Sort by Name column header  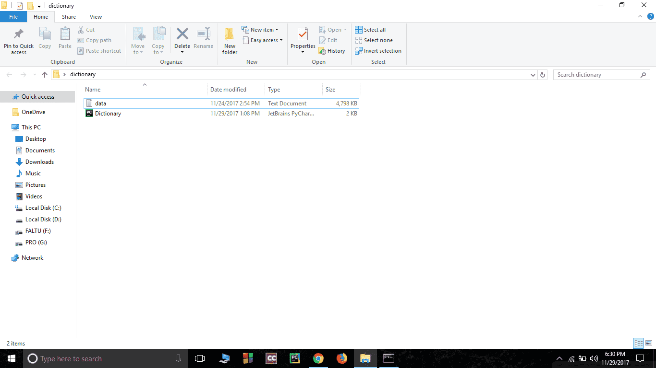tap(145, 90)
